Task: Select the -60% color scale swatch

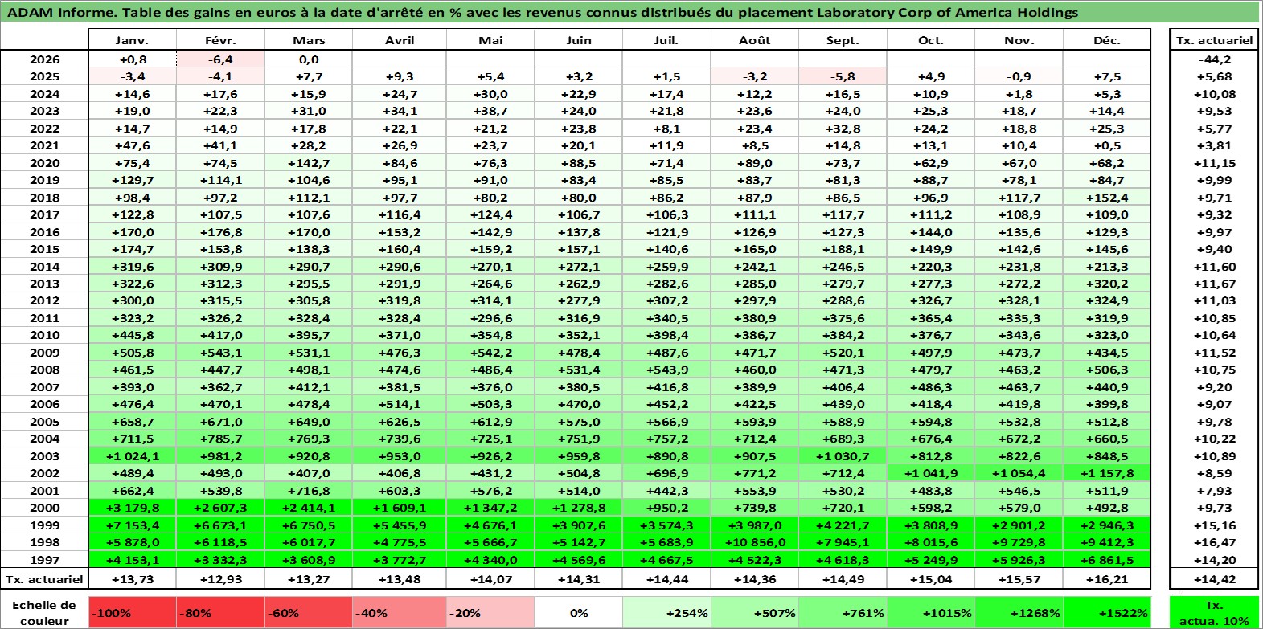Action: 309,612
